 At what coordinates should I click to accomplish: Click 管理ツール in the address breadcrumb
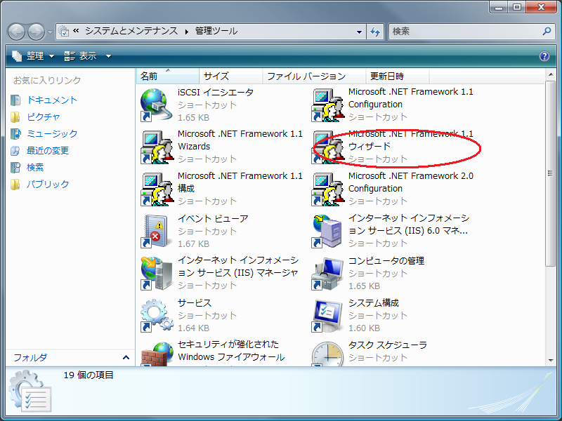[216, 31]
